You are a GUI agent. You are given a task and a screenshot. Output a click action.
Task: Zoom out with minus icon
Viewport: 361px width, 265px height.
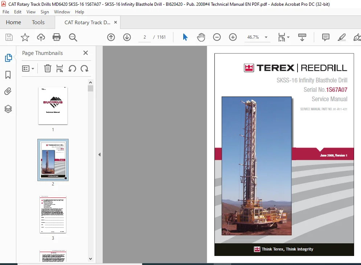tap(217, 37)
